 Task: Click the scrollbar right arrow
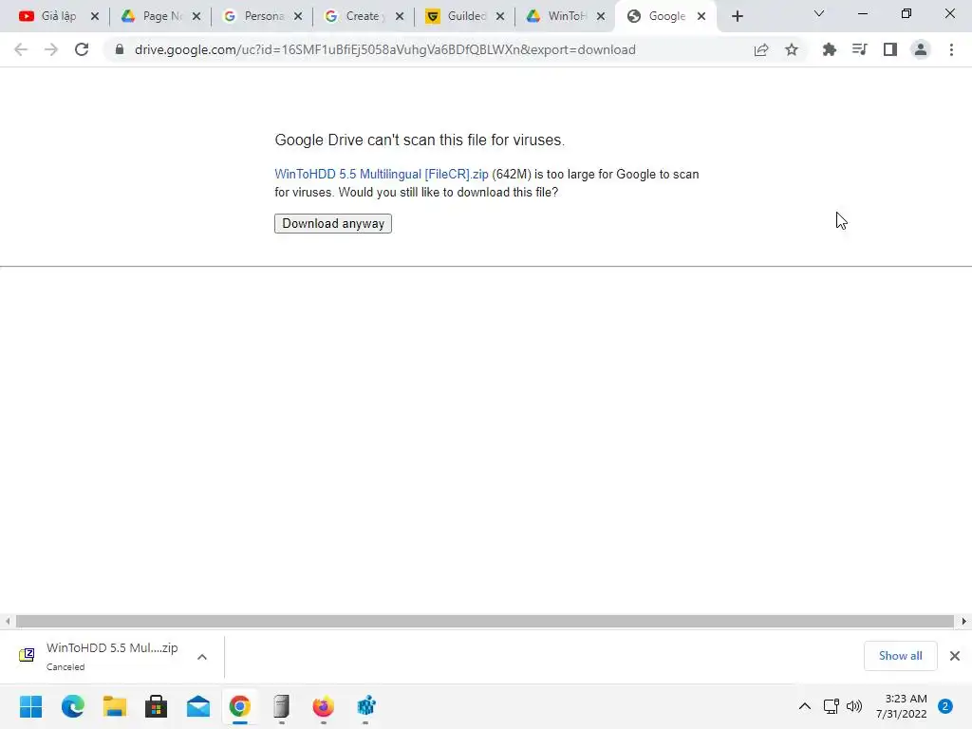tap(964, 621)
